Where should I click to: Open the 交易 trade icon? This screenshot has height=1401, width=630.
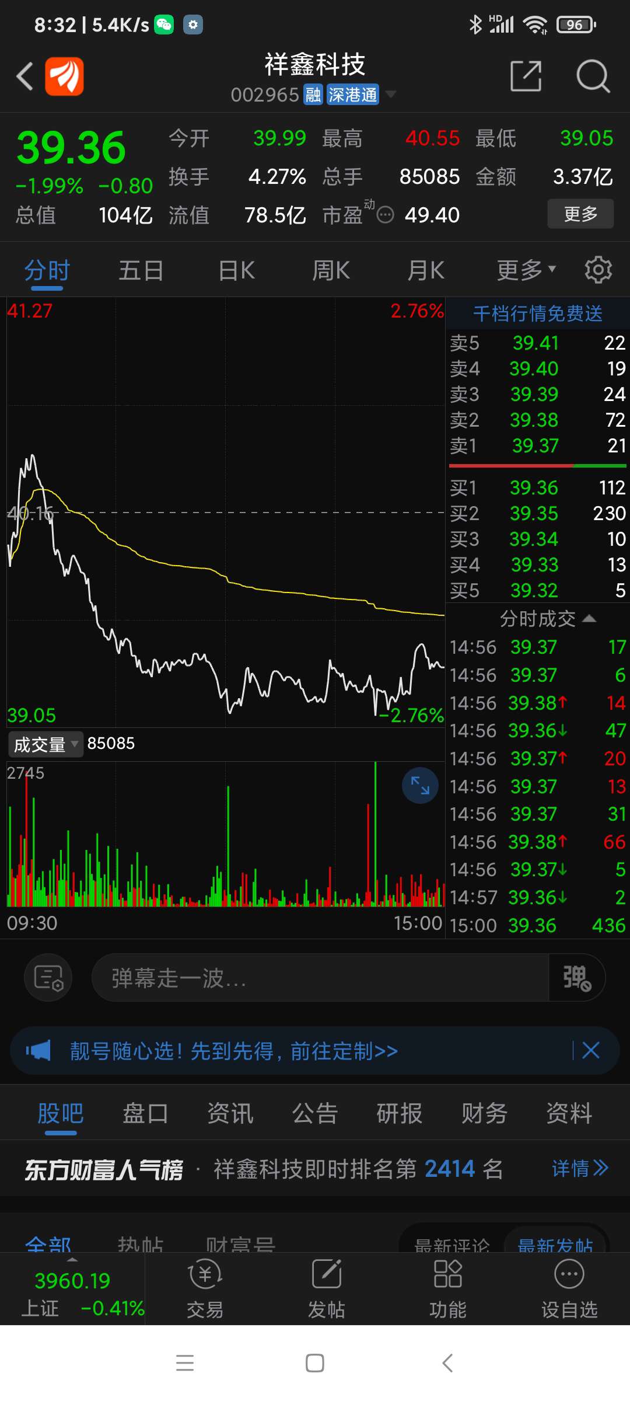pyautogui.click(x=205, y=1290)
